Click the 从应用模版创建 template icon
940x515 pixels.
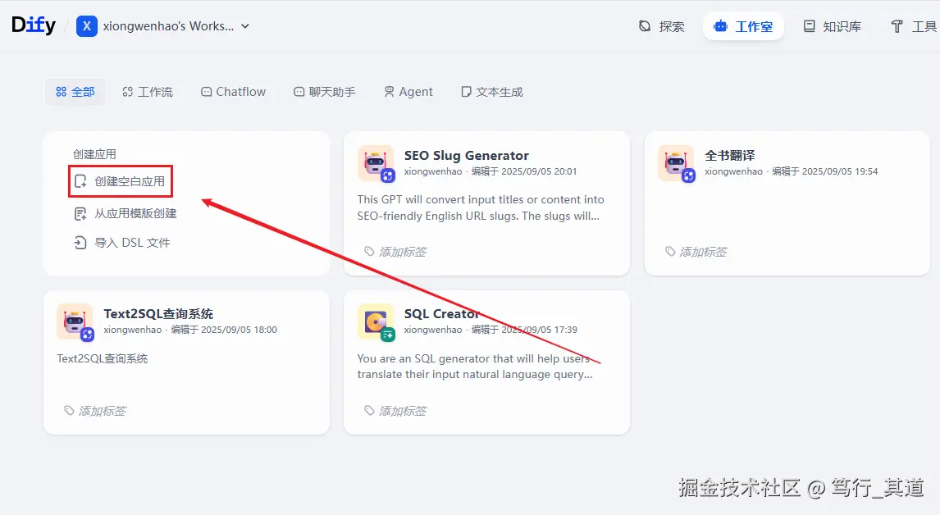[x=80, y=213]
